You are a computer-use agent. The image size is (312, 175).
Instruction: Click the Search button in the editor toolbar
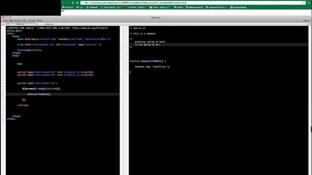click(306, 20)
